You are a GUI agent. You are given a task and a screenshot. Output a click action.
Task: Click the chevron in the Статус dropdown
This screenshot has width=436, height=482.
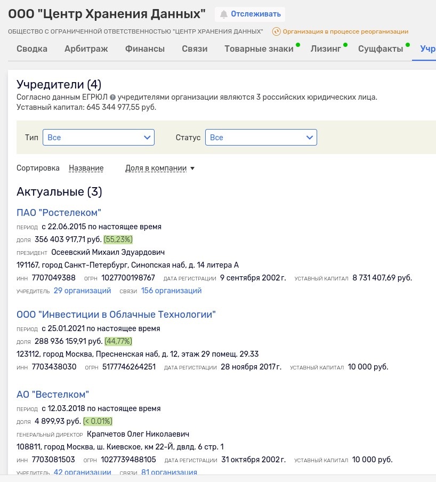310,138
